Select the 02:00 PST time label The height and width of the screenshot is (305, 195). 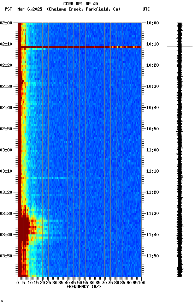6,23
